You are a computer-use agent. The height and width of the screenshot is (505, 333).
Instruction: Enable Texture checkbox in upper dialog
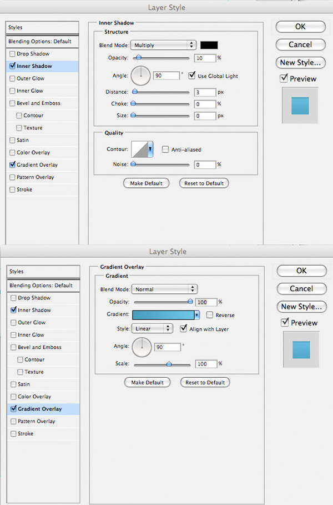click(x=19, y=128)
